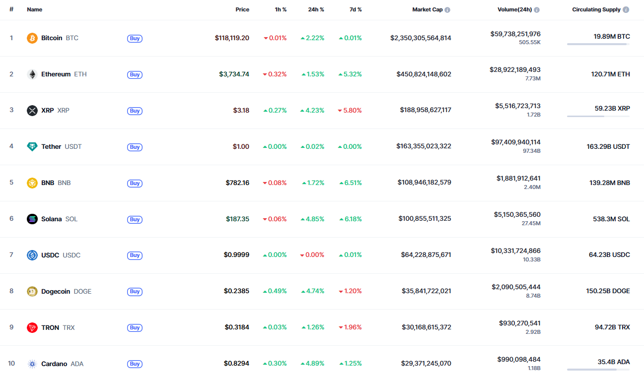Click the Bitcoin coin logo icon
644x380 pixels.
[32, 38]
